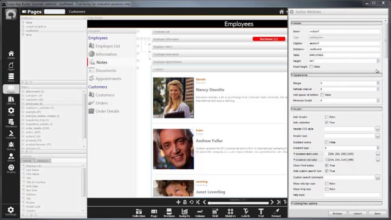Open the Users sidebar icon
This screenshot has width=391, height=220.
pos(11,158)
